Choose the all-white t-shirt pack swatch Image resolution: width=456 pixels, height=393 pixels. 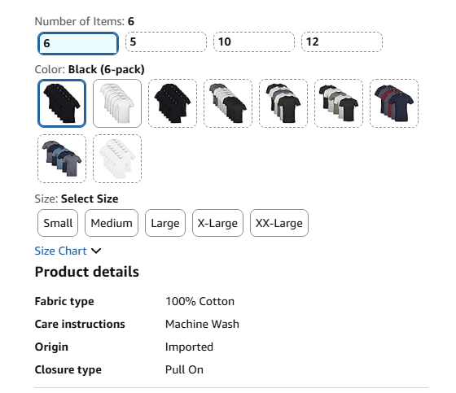[117, 103]
